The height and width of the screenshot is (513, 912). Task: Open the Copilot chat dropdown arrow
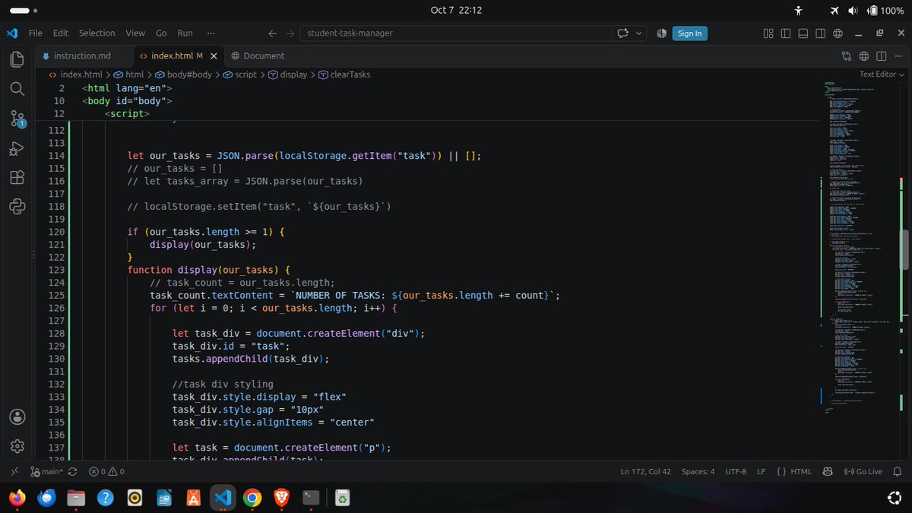(639, 33)
